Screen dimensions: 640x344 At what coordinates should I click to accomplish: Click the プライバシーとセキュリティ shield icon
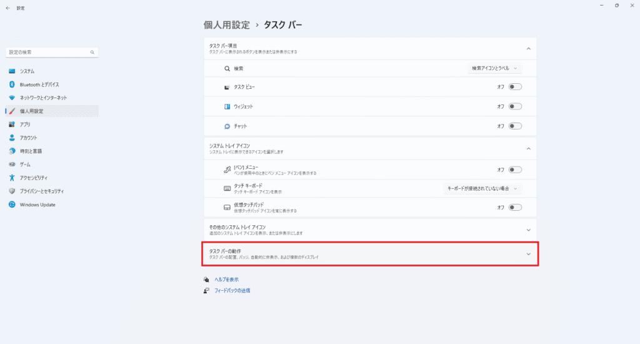(x=12, y=191)
